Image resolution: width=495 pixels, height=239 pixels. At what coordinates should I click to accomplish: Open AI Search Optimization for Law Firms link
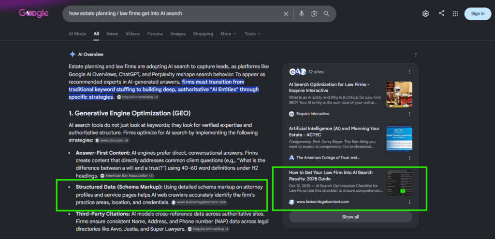(329, 87)
